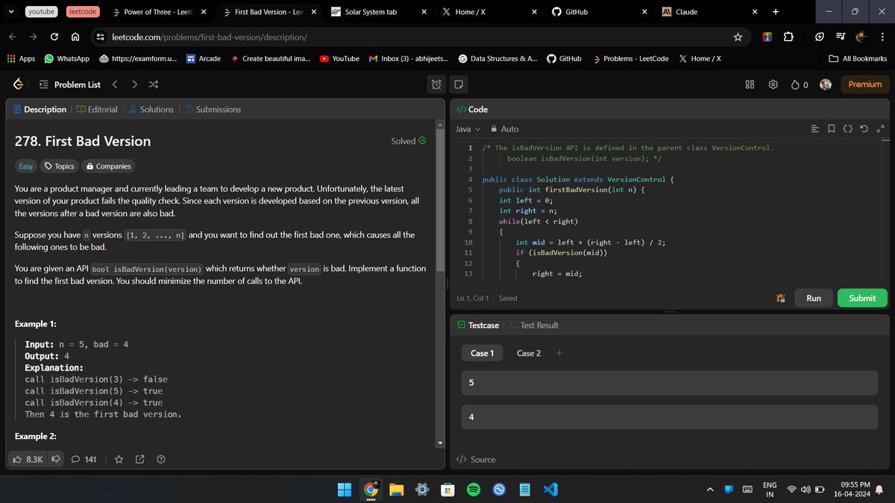The image size is (895, 503).
Task: Select the Testcase tab
Action: [477, 326]
